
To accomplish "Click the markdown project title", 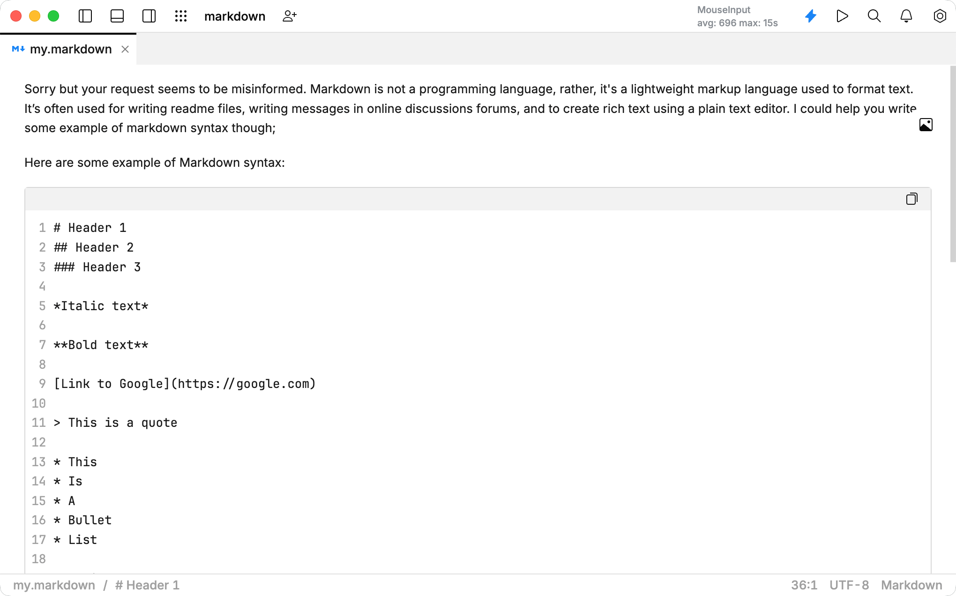I will pos(235,16).
